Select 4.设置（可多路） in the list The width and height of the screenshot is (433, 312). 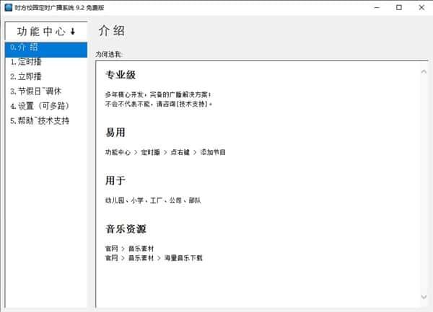tap(39, 106)
